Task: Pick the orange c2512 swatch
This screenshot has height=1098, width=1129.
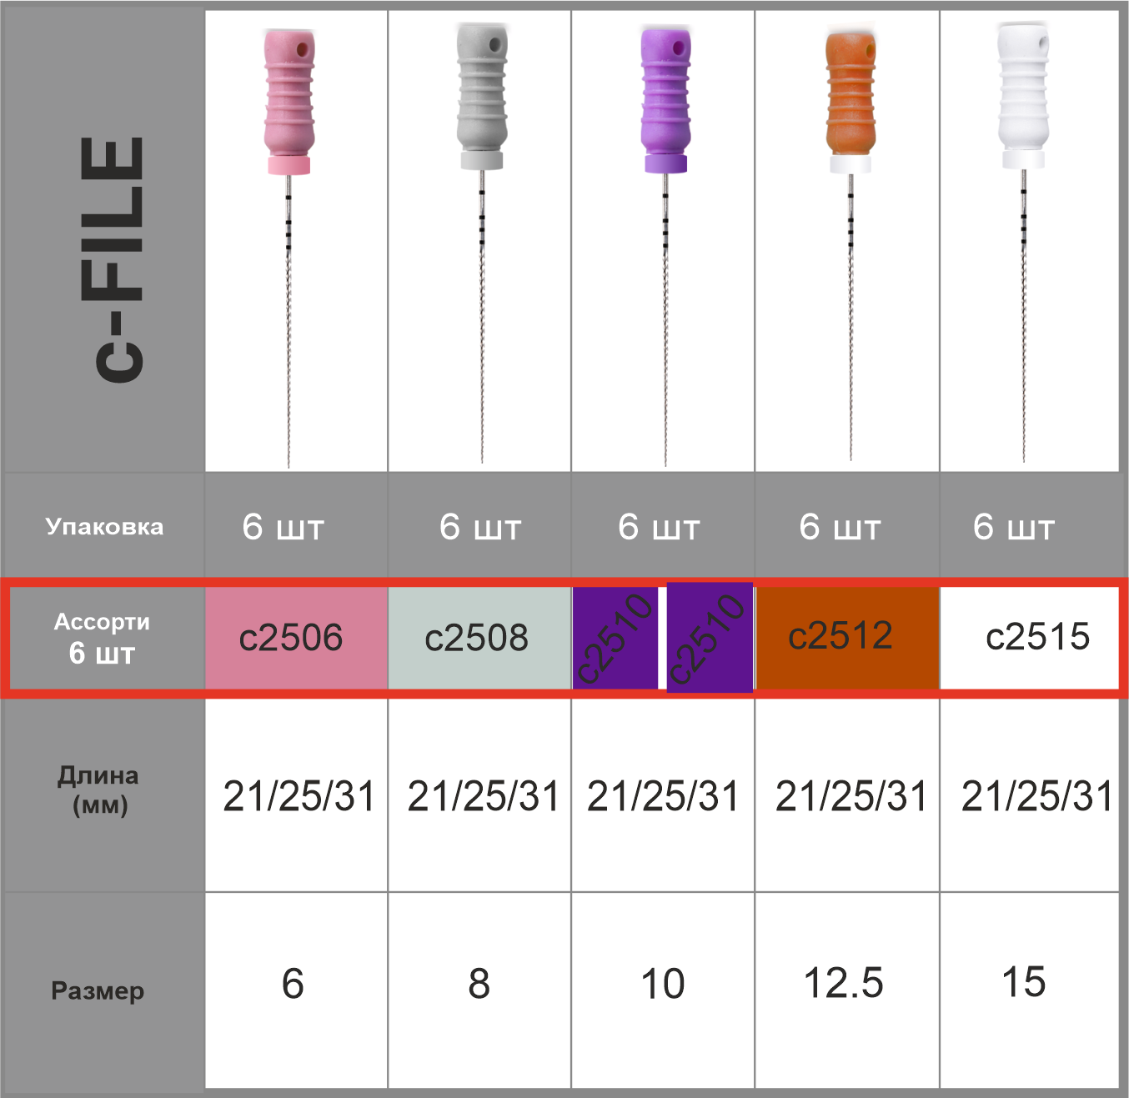Action: [x=841, y=636]
